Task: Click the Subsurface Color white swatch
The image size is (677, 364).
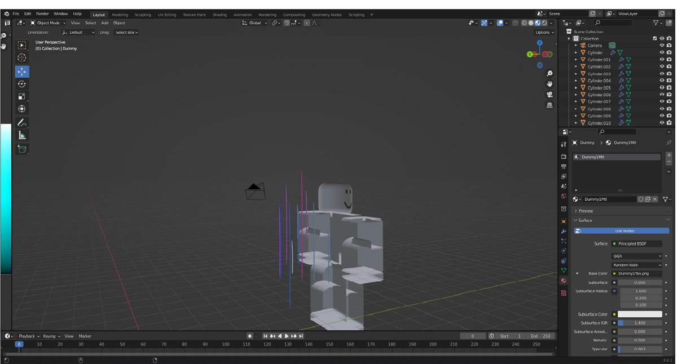Action: (x=640, y=314)
